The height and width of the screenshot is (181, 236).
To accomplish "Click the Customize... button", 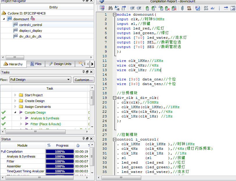I will (x=83, y=80).
